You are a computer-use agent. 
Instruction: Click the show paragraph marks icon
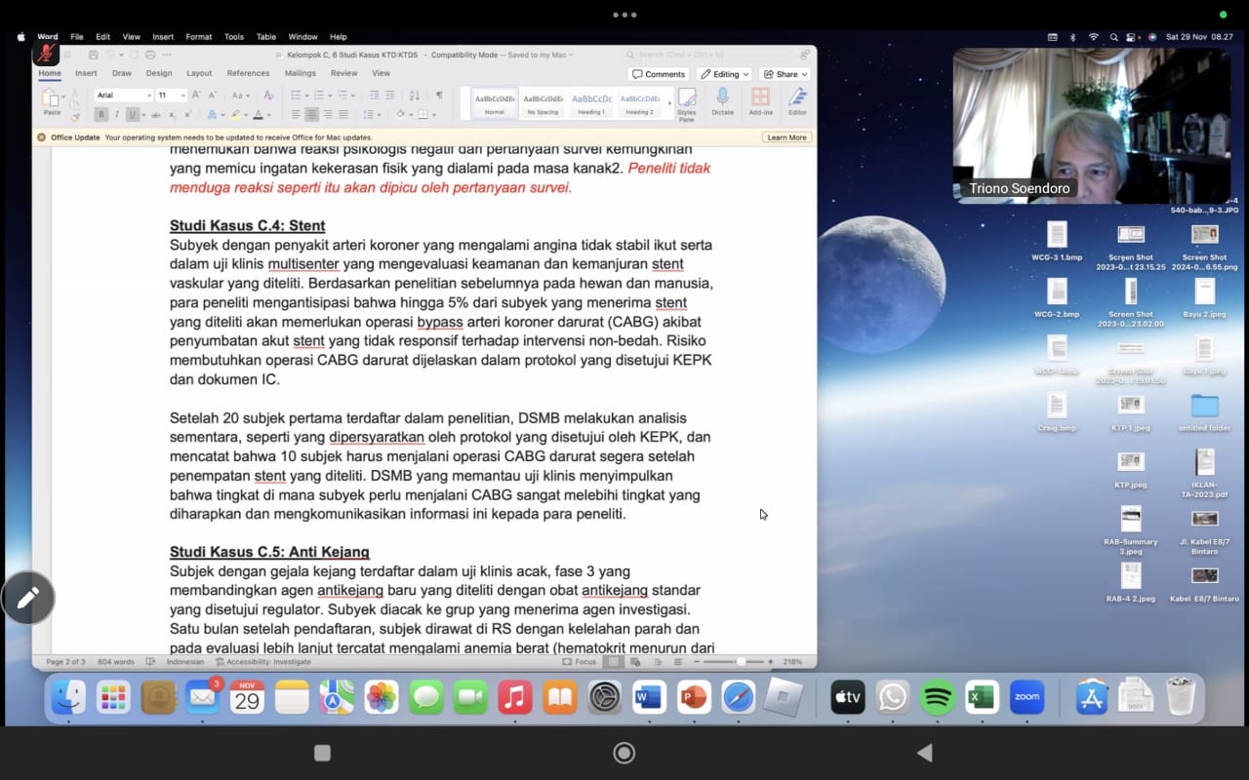[x=439, y=95]
